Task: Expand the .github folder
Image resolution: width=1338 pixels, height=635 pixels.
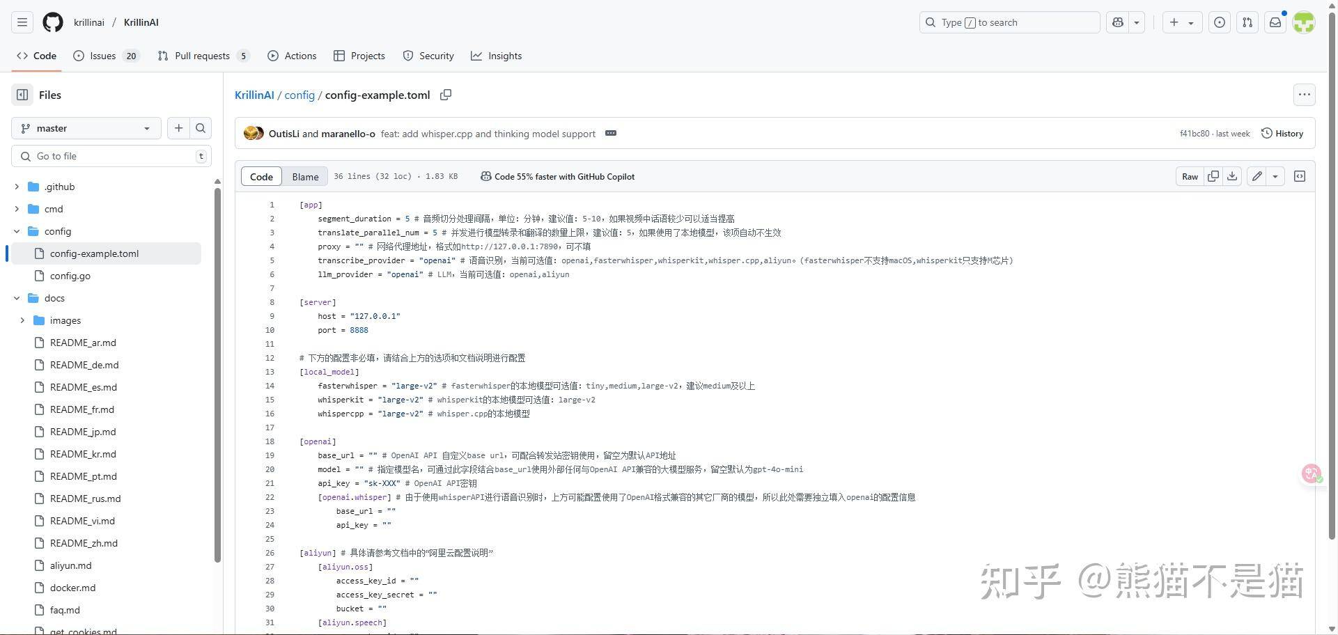Action: tap(17, 187)
